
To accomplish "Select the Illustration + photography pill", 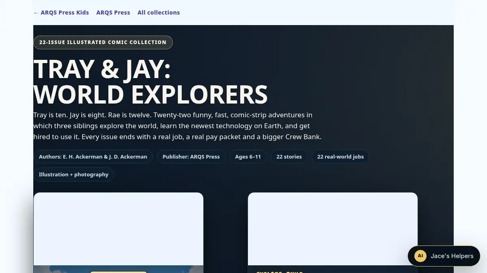I will 73,174.
